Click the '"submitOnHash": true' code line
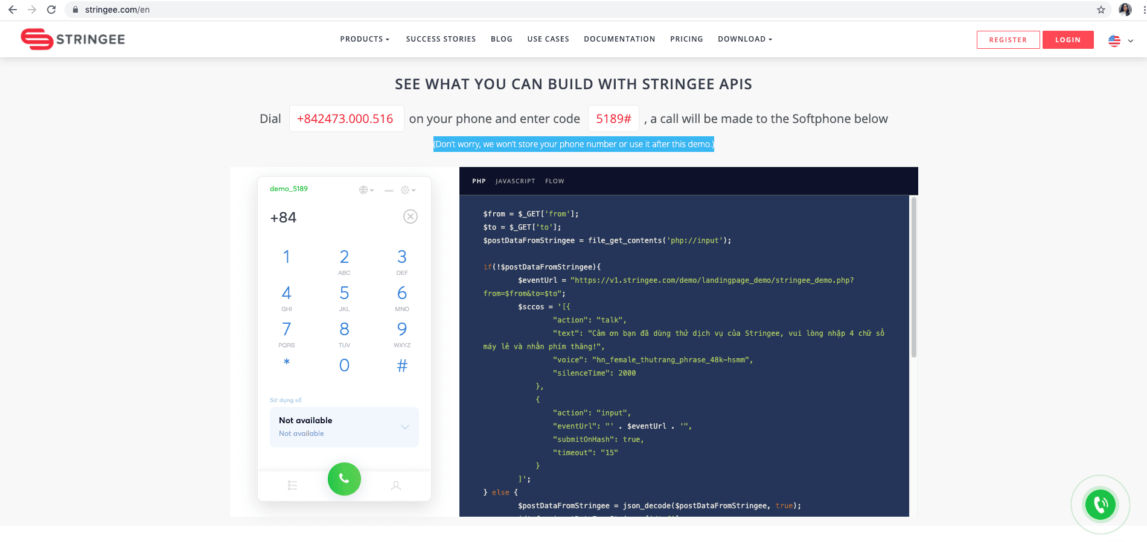This screenshot has width=1147, height=542. (598, 440)
